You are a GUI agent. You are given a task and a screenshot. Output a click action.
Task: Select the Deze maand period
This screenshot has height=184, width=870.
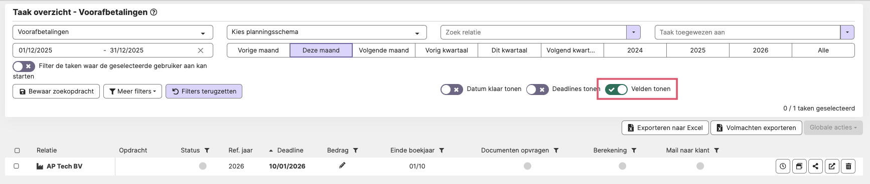coord(321,50)
